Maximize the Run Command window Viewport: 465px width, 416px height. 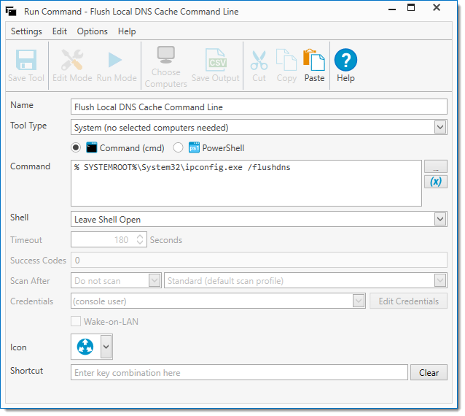point(411,8)
